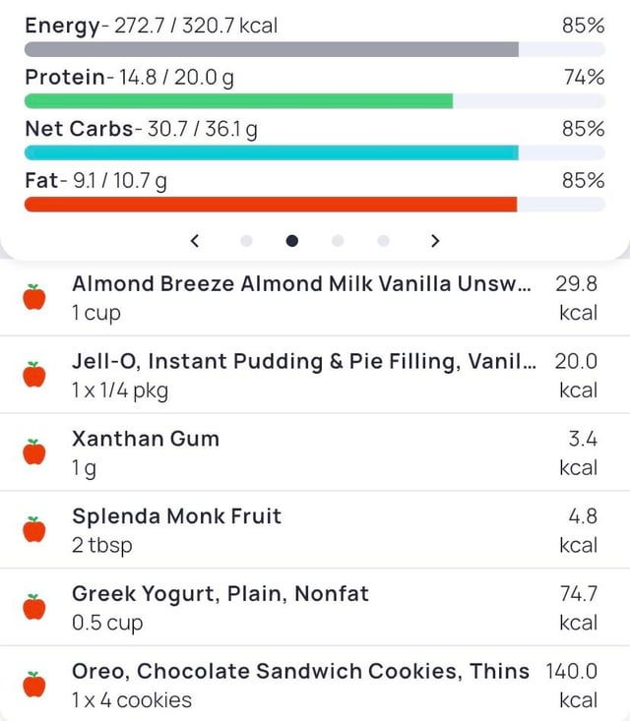630x721 pixels.
Task: Tap the apple icon beside Splenda Monk Fruit
Action: point(34,530)
